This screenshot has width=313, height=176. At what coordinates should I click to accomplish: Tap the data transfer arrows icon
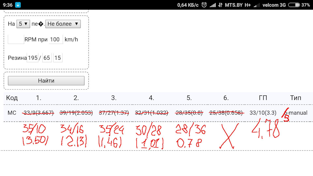pos(220,5)
